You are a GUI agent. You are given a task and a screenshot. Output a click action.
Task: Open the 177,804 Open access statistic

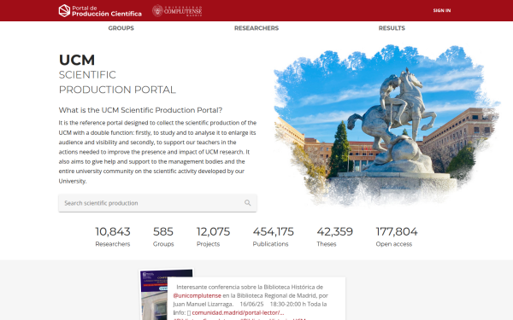pos(397,236)
